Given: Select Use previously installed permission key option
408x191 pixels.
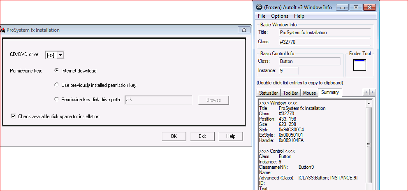Looking at the screenshot, I should (x=56, y=85).
